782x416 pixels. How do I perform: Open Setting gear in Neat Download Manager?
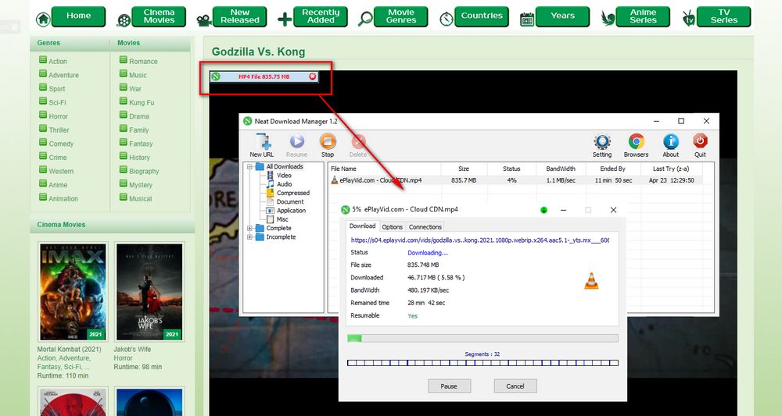click(x=602, y=142)
